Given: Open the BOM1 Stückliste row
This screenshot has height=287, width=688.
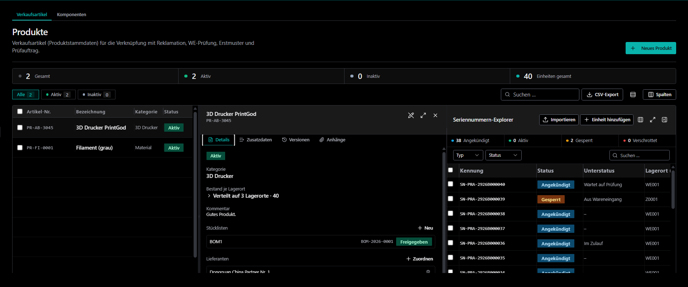Looking at the screenshot, I should pos(321,242).
